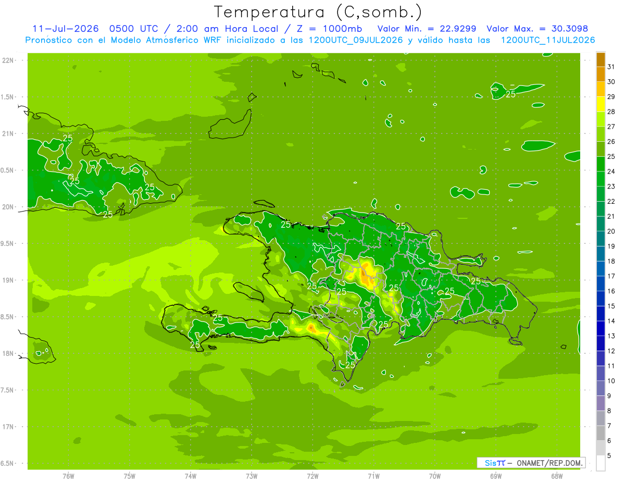
Task: Select the blue color bar segment between 15 and 16
Action: tap(601, 299)
